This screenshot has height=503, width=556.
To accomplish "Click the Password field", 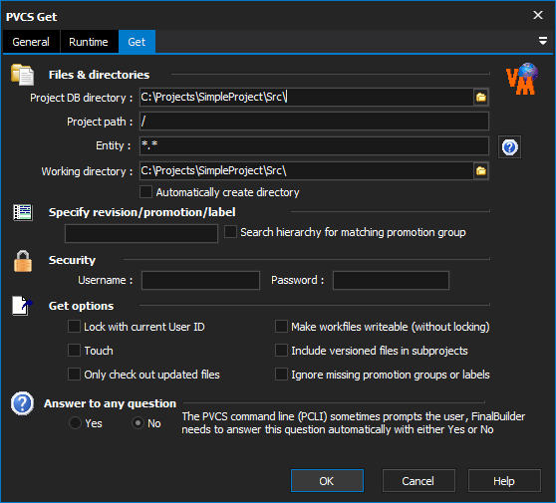I will point(391,281).
